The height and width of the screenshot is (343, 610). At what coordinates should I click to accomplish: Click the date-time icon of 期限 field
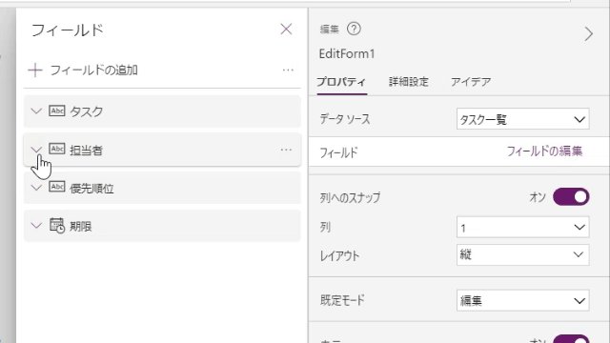57,226
